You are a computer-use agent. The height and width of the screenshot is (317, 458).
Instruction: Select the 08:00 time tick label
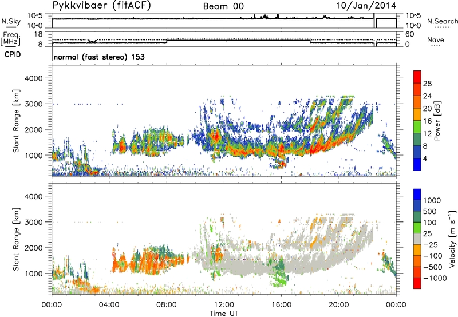tap(167, 305)
